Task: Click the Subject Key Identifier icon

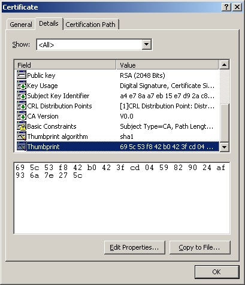Action: [x=22, y=96]
